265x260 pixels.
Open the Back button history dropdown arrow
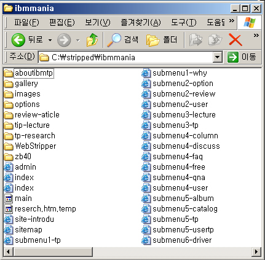(x=50, y=40)
